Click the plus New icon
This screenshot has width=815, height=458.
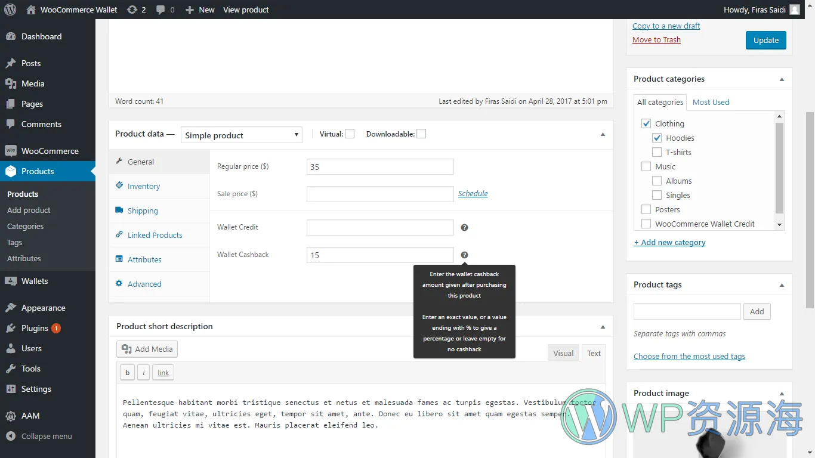190,10
